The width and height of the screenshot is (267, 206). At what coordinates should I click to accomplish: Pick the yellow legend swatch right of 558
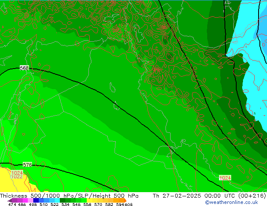89,200
